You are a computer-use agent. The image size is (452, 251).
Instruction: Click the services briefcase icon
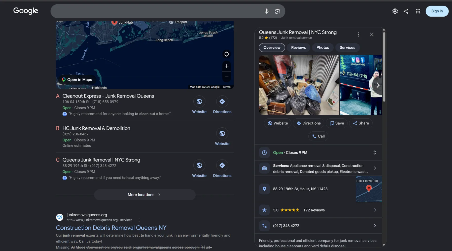[x=264, y=168]
